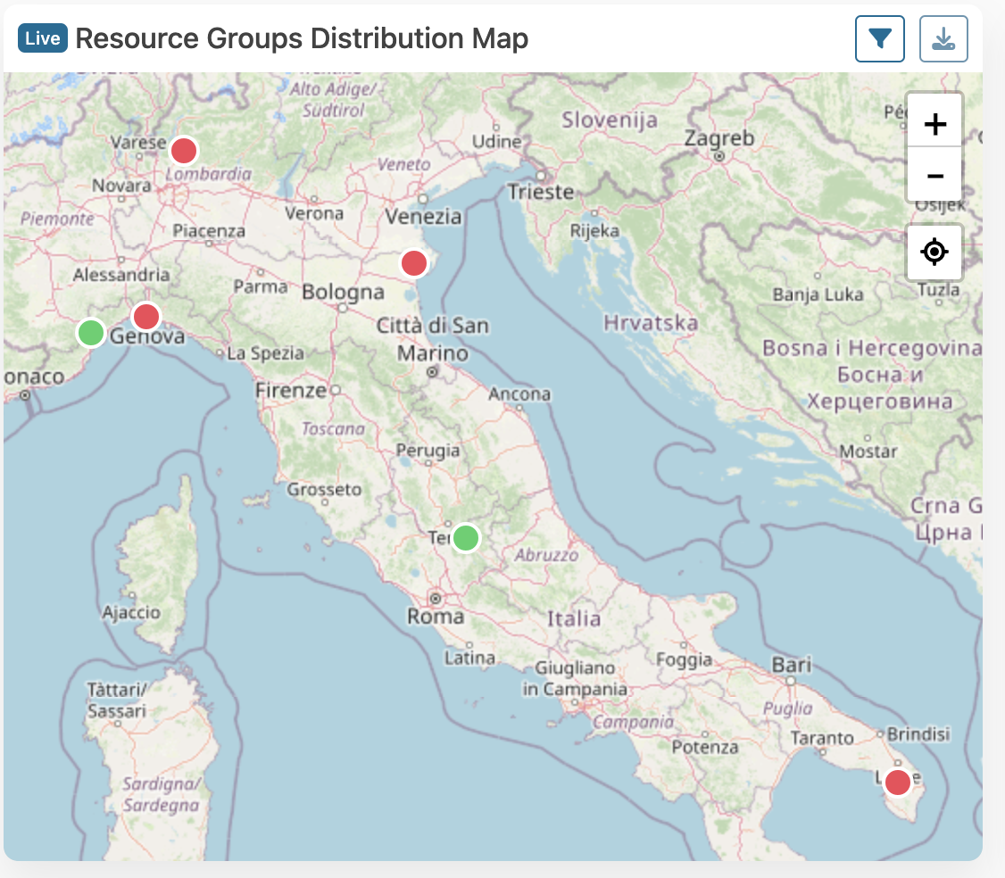Viewport: 1005px width, 878px height.
Task: Select the green marker west of Genova
Action: 90,333
